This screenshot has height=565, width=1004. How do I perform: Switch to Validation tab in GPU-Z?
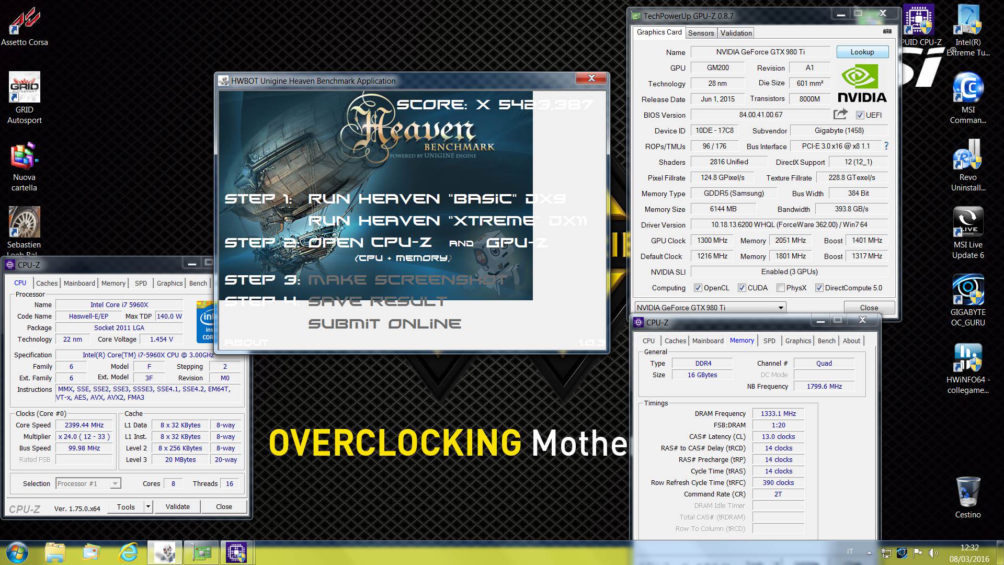click(736, 33)
